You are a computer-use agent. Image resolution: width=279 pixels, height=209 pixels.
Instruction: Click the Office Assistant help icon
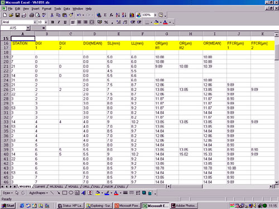(161, 15)
